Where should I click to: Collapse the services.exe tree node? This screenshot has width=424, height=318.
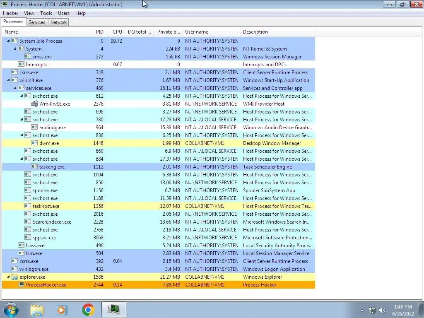click(x=15, y=88)
